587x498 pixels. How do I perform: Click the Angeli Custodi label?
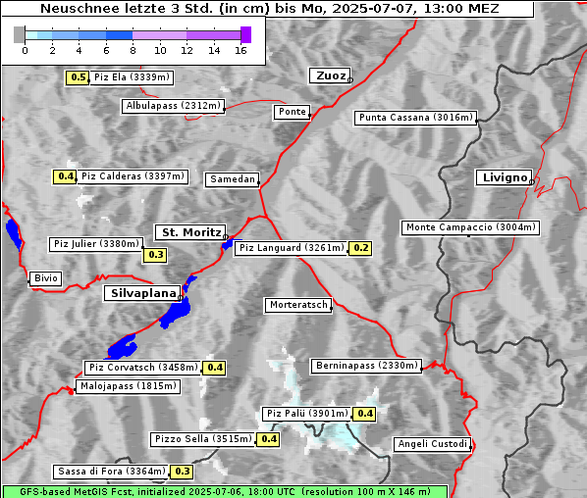coord(432,444)
